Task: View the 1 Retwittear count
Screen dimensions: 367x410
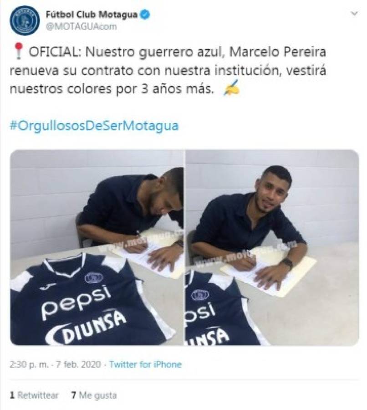Action: (x=34, y=395)
